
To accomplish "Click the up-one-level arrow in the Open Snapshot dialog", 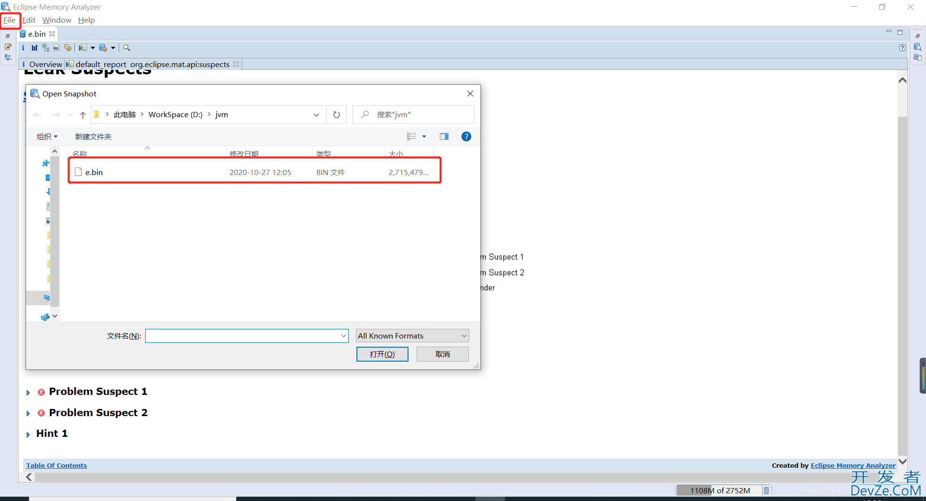I will [83, 115].
